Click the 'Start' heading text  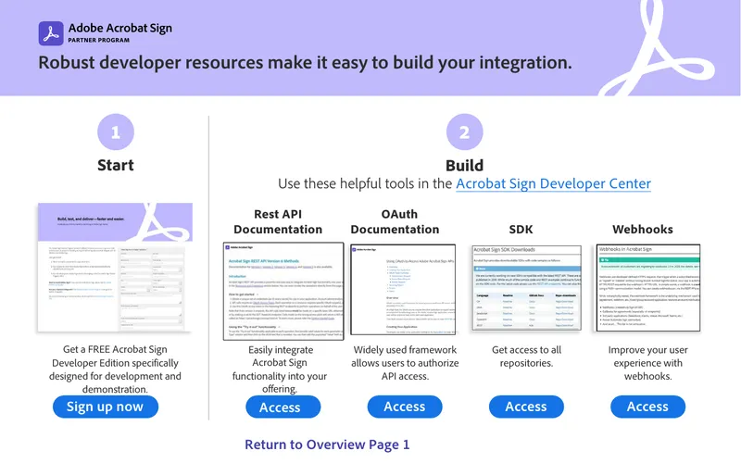115,165
